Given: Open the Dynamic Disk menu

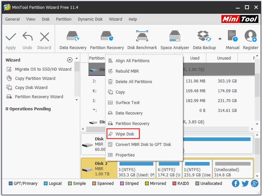Looking at the screenshot, I should pyautogui.click(x=90, y=19).
